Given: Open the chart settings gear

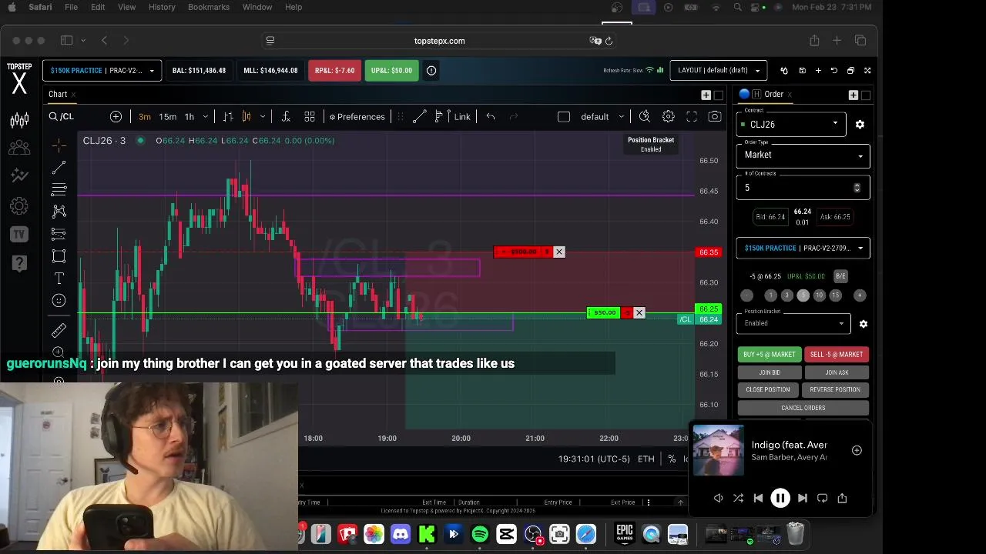Looking at the screenshot, I should coord(669,116).
